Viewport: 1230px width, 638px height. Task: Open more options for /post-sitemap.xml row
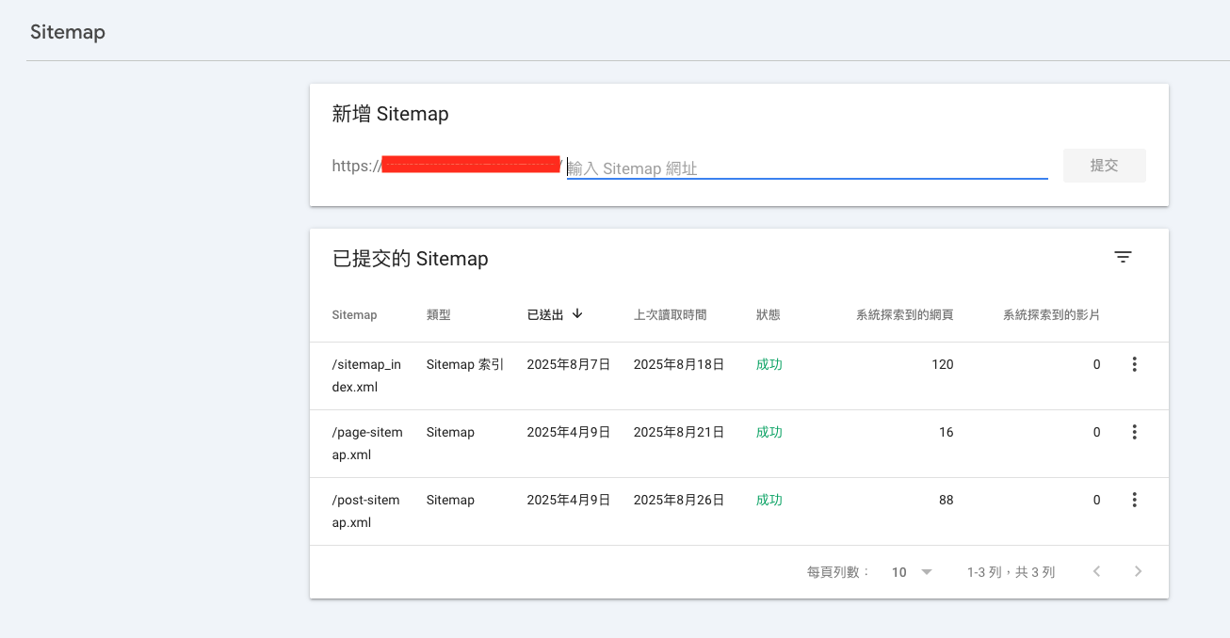click(1134, 500)
